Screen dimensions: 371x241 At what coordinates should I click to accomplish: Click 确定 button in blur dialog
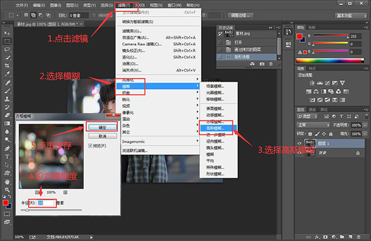tap(103, 127)
